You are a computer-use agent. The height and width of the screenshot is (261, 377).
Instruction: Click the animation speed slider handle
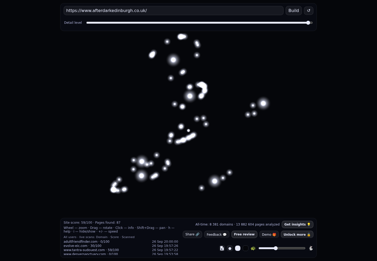click(x=276, y=248)
